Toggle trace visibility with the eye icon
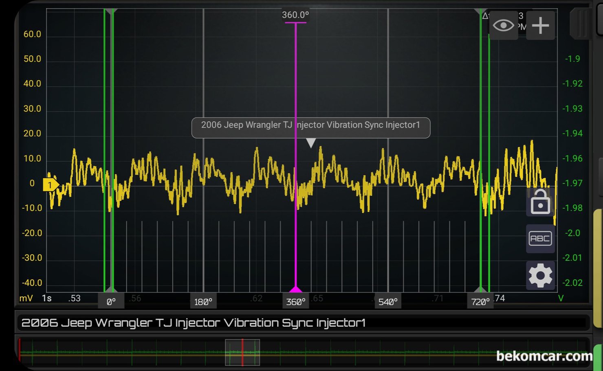Screen dimensions: 603x371 pyautogui.click(x=503, y=26)
